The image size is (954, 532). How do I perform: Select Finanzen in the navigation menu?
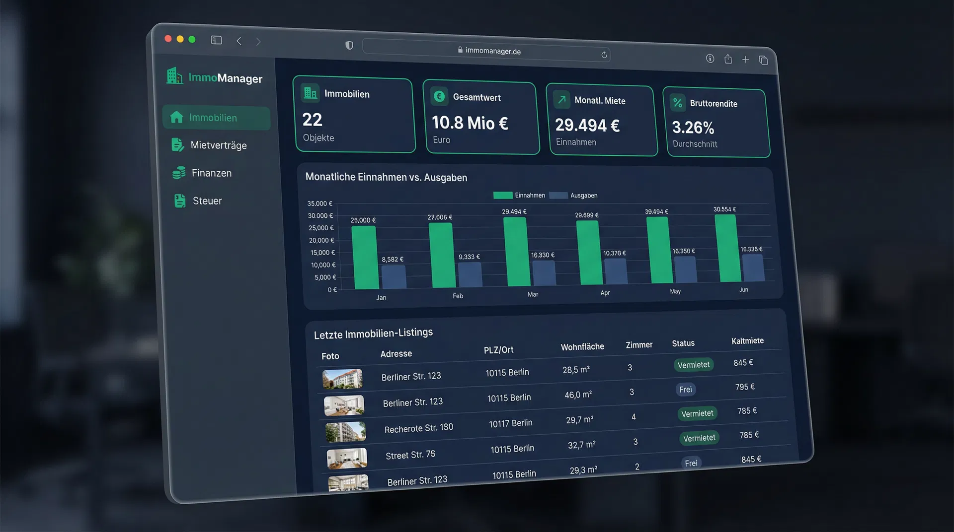click(x=211, y=172)
